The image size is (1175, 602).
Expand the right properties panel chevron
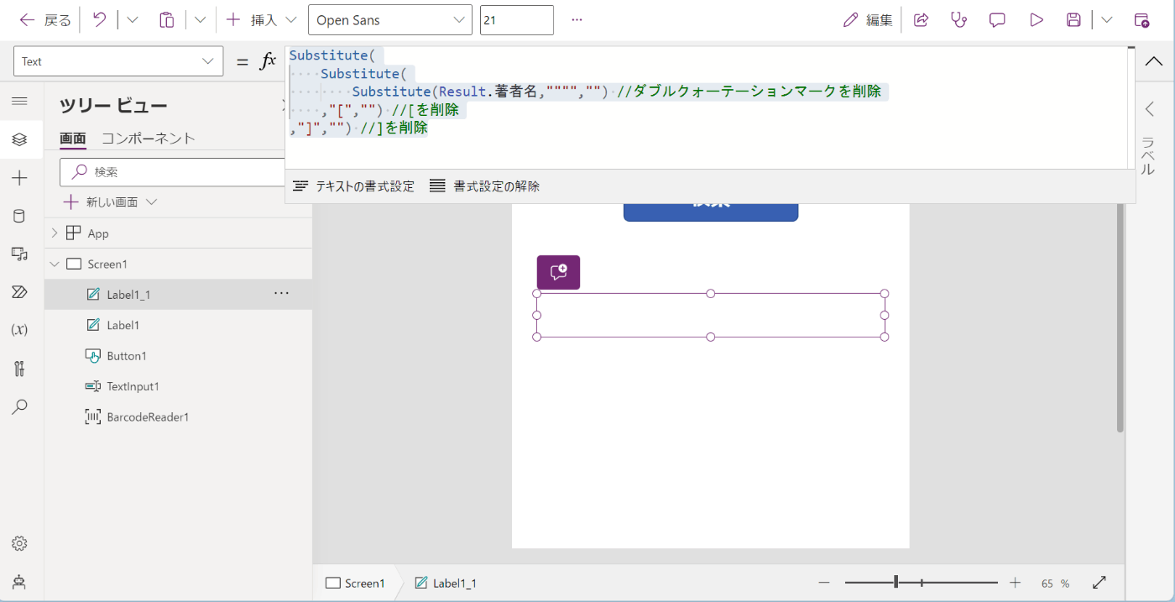pyautogui.click(x=1150, y=109)
